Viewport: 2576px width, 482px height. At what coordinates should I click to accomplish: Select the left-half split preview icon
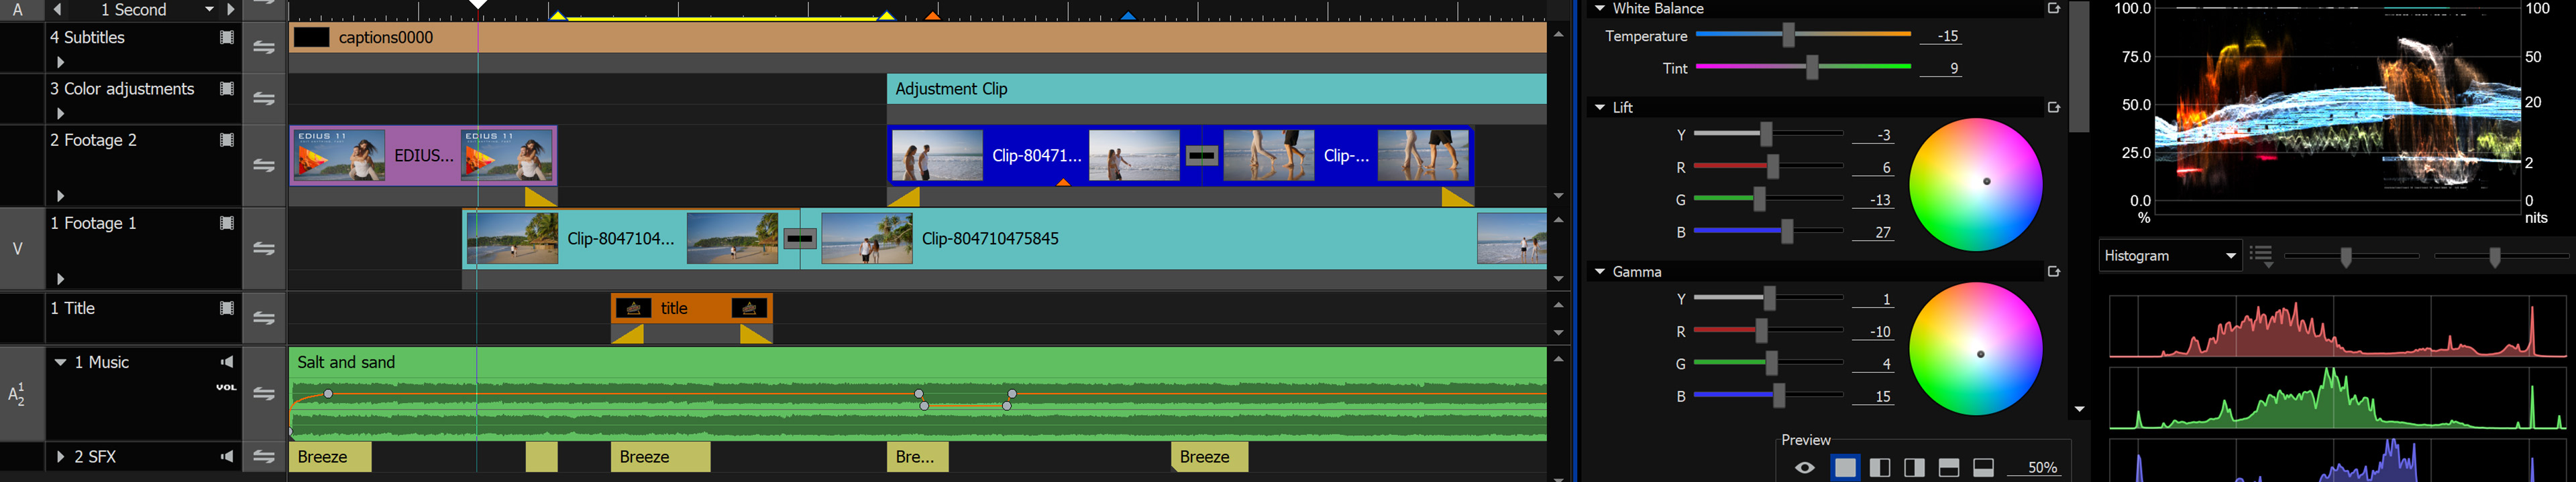(1879, 468)
